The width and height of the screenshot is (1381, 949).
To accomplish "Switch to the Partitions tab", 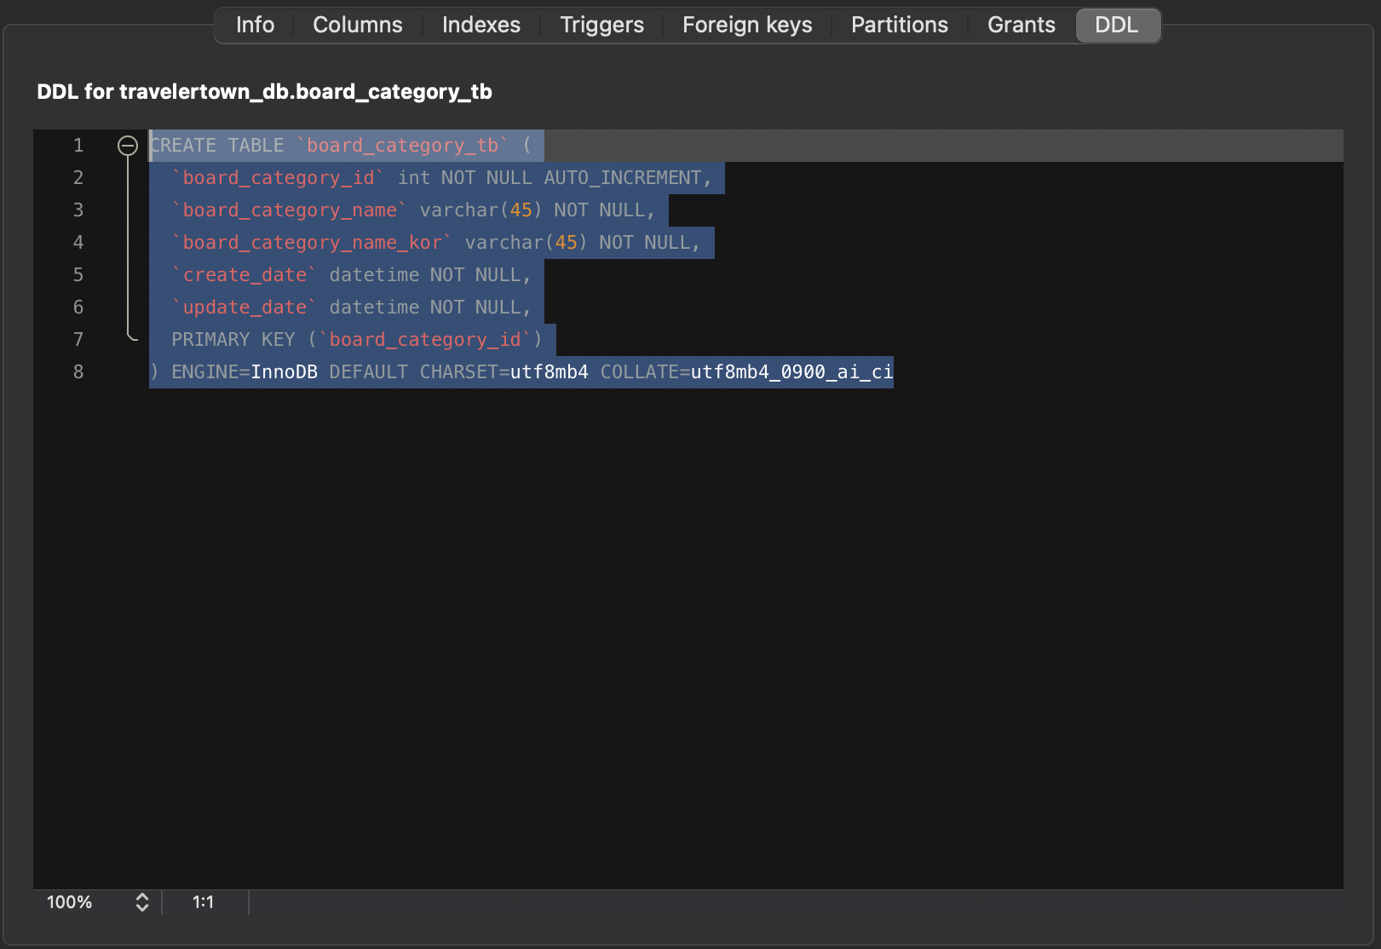I will (x=899, y=25).
